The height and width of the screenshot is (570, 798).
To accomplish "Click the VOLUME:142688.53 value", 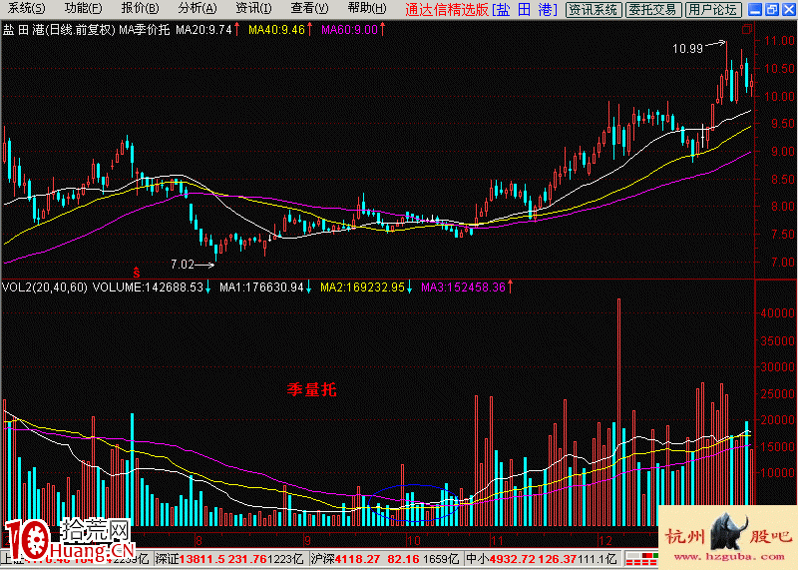I will [148, 287].
